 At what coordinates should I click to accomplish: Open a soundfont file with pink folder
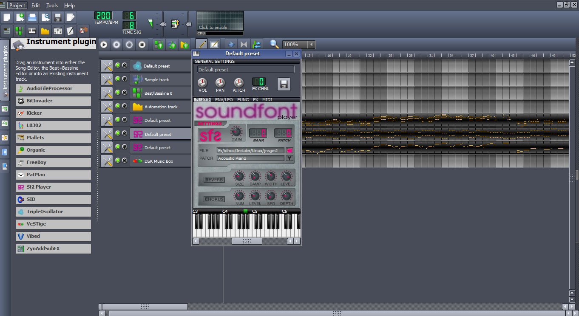tap(290, 150)
